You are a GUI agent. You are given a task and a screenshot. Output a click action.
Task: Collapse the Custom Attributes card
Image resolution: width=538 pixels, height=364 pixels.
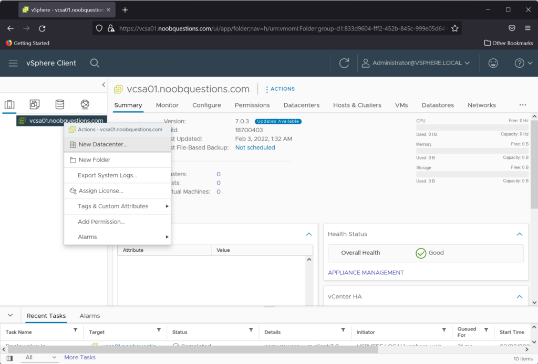[x=309, y=234]
